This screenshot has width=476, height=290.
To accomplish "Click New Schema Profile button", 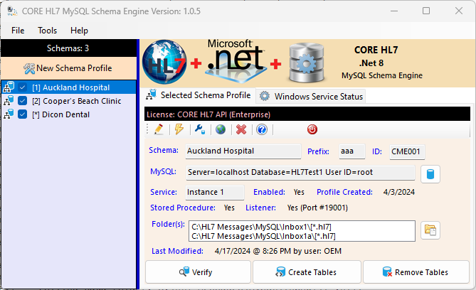I will coord(68,68).
